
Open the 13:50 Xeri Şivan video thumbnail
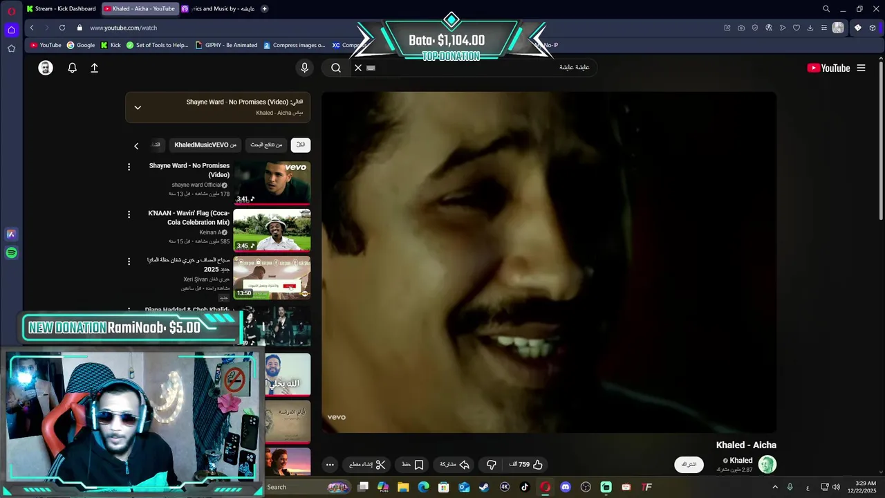point(272,277)
